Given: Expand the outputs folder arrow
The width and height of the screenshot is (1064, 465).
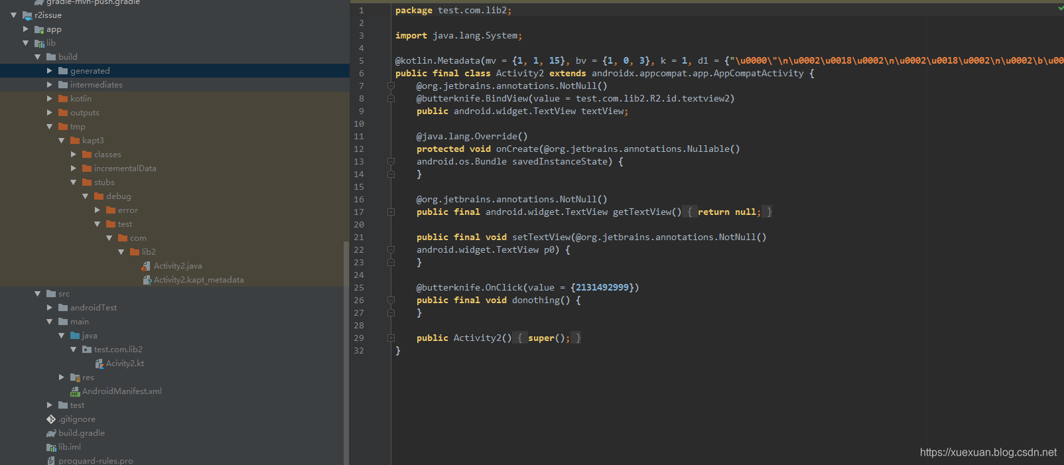Looking at the screenshot, I should tap(49, 113).
